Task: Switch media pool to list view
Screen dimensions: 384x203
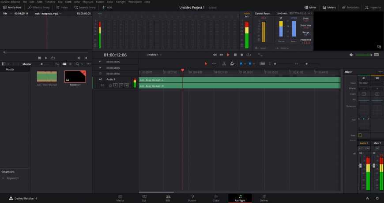Action: (70, 64)
